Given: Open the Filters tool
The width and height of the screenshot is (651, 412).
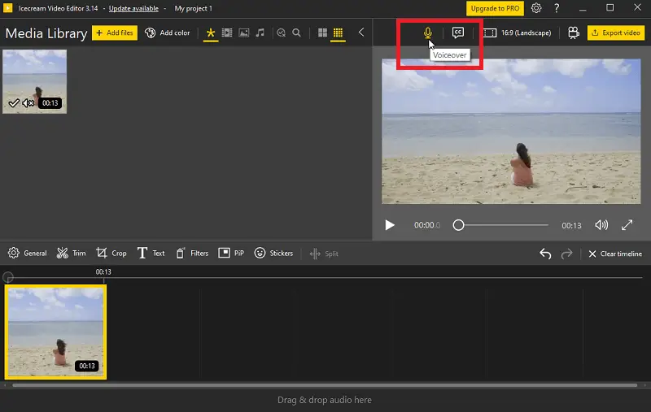Looking at the screenshot, I should click(192, 254).
